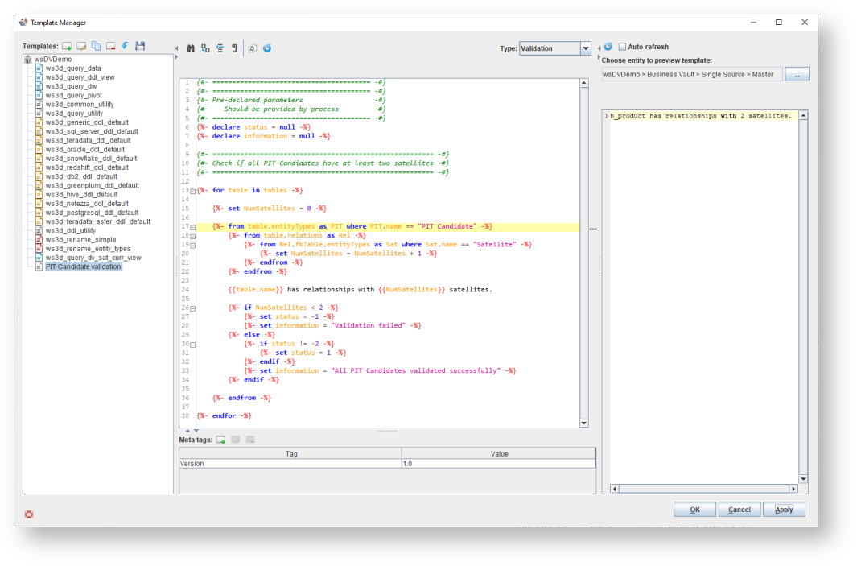857x566 pixels.
Task: Enable the Auto-refresh checkbox
Action: click(622, 47)
